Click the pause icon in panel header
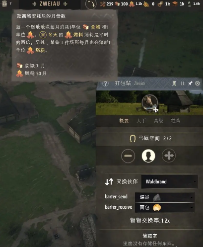Viewport: 203px width, 247px height. coord(183,83)
